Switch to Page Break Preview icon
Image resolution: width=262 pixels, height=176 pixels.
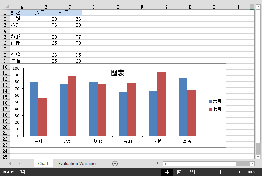click(192, 172)
